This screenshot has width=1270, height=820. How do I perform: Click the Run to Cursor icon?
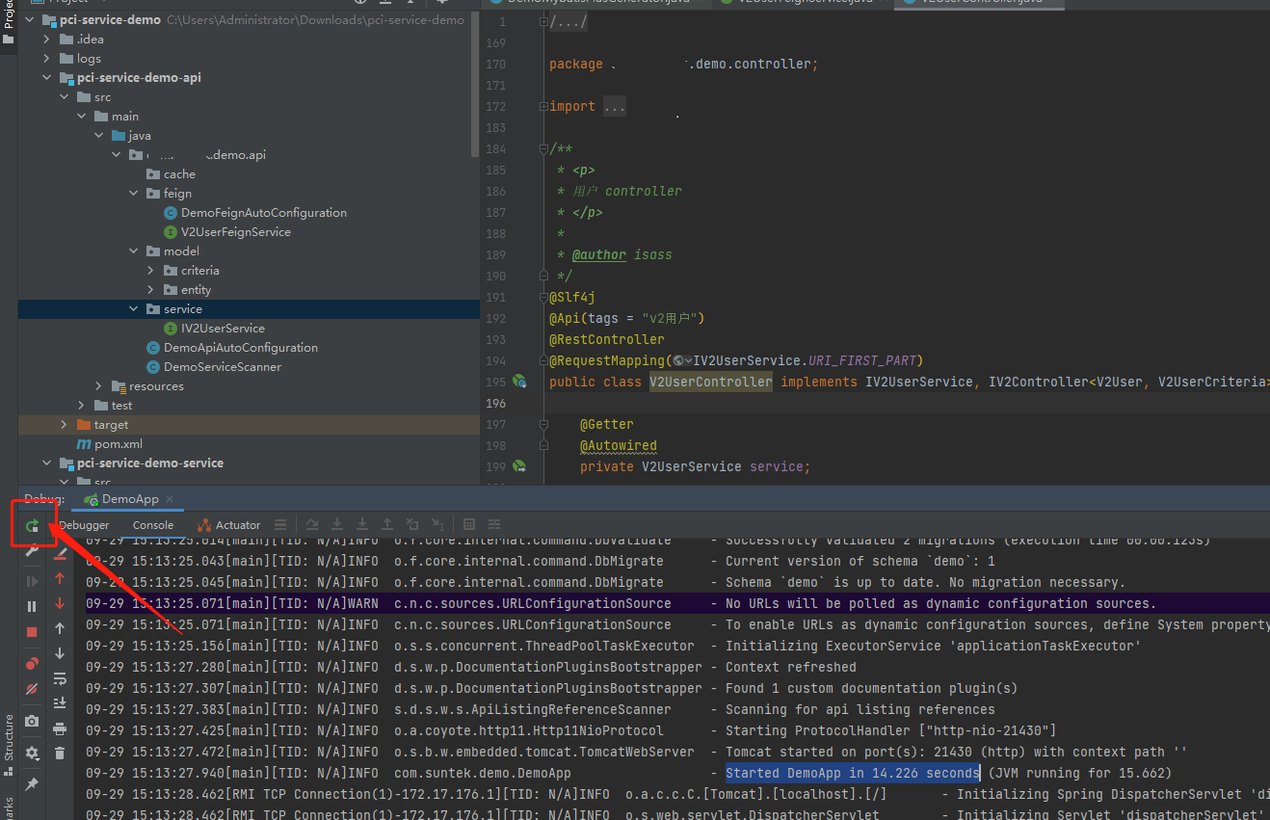437,525
